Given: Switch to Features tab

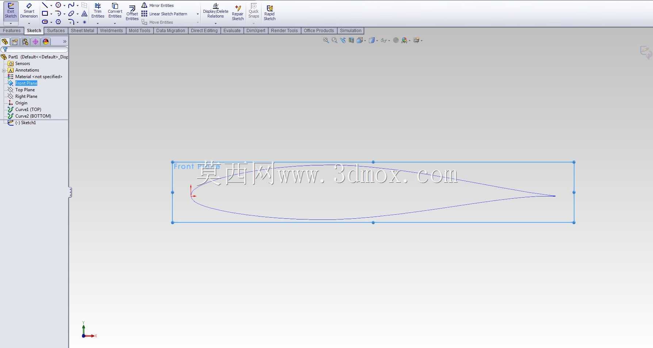Looking at the screenshot, I should tap(12, 31).
